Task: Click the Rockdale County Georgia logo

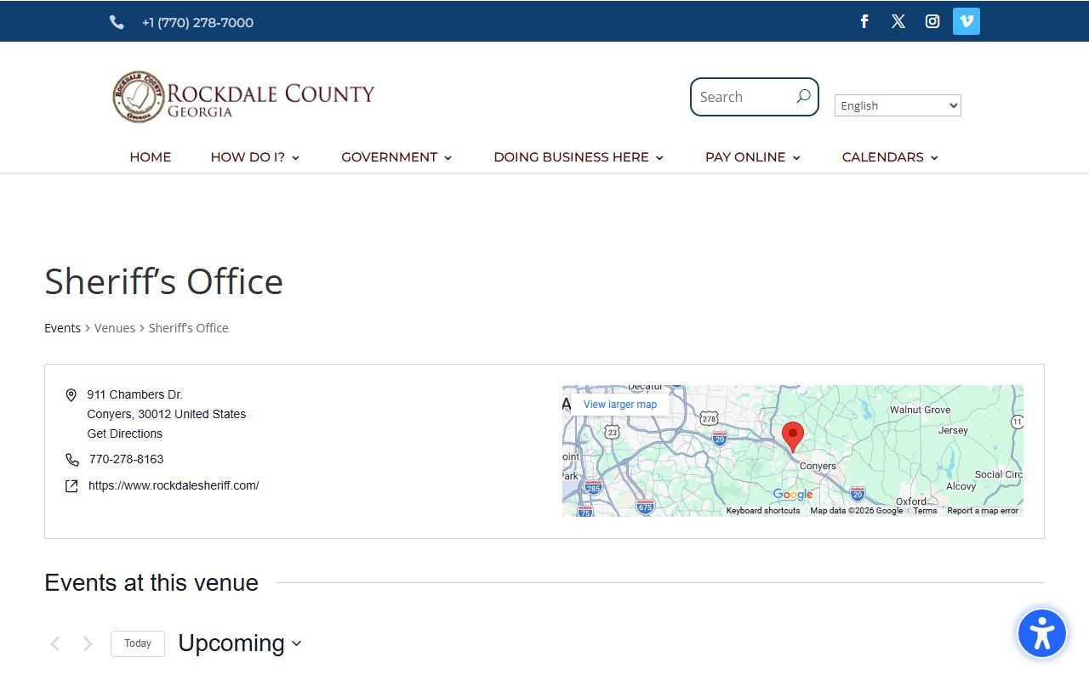Action: click(x=243, y=97)
